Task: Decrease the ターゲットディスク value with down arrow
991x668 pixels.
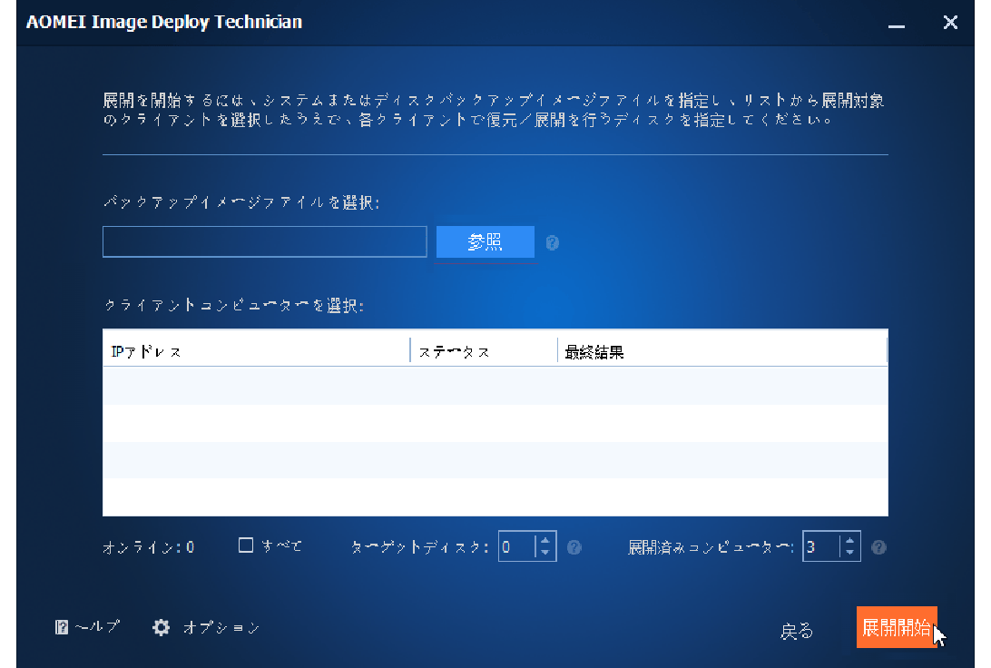Action: click(545, 553)
